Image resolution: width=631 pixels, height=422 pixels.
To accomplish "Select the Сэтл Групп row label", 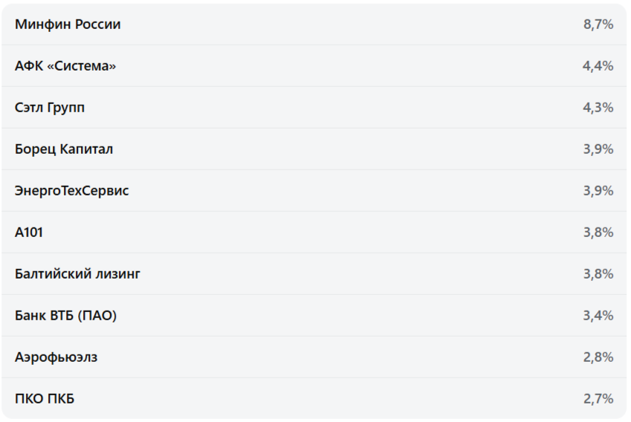I will pyautogui.click(x=50, y=108).
